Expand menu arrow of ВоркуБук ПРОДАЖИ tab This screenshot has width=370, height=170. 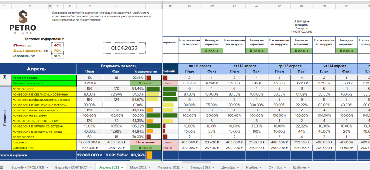(47, 167)
